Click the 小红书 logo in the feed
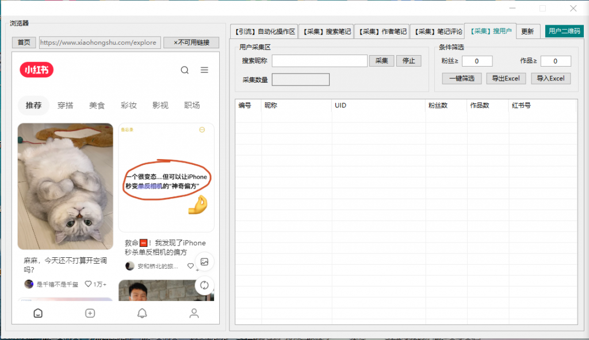This screenshot has width=589, height=340. click(36, 69)
